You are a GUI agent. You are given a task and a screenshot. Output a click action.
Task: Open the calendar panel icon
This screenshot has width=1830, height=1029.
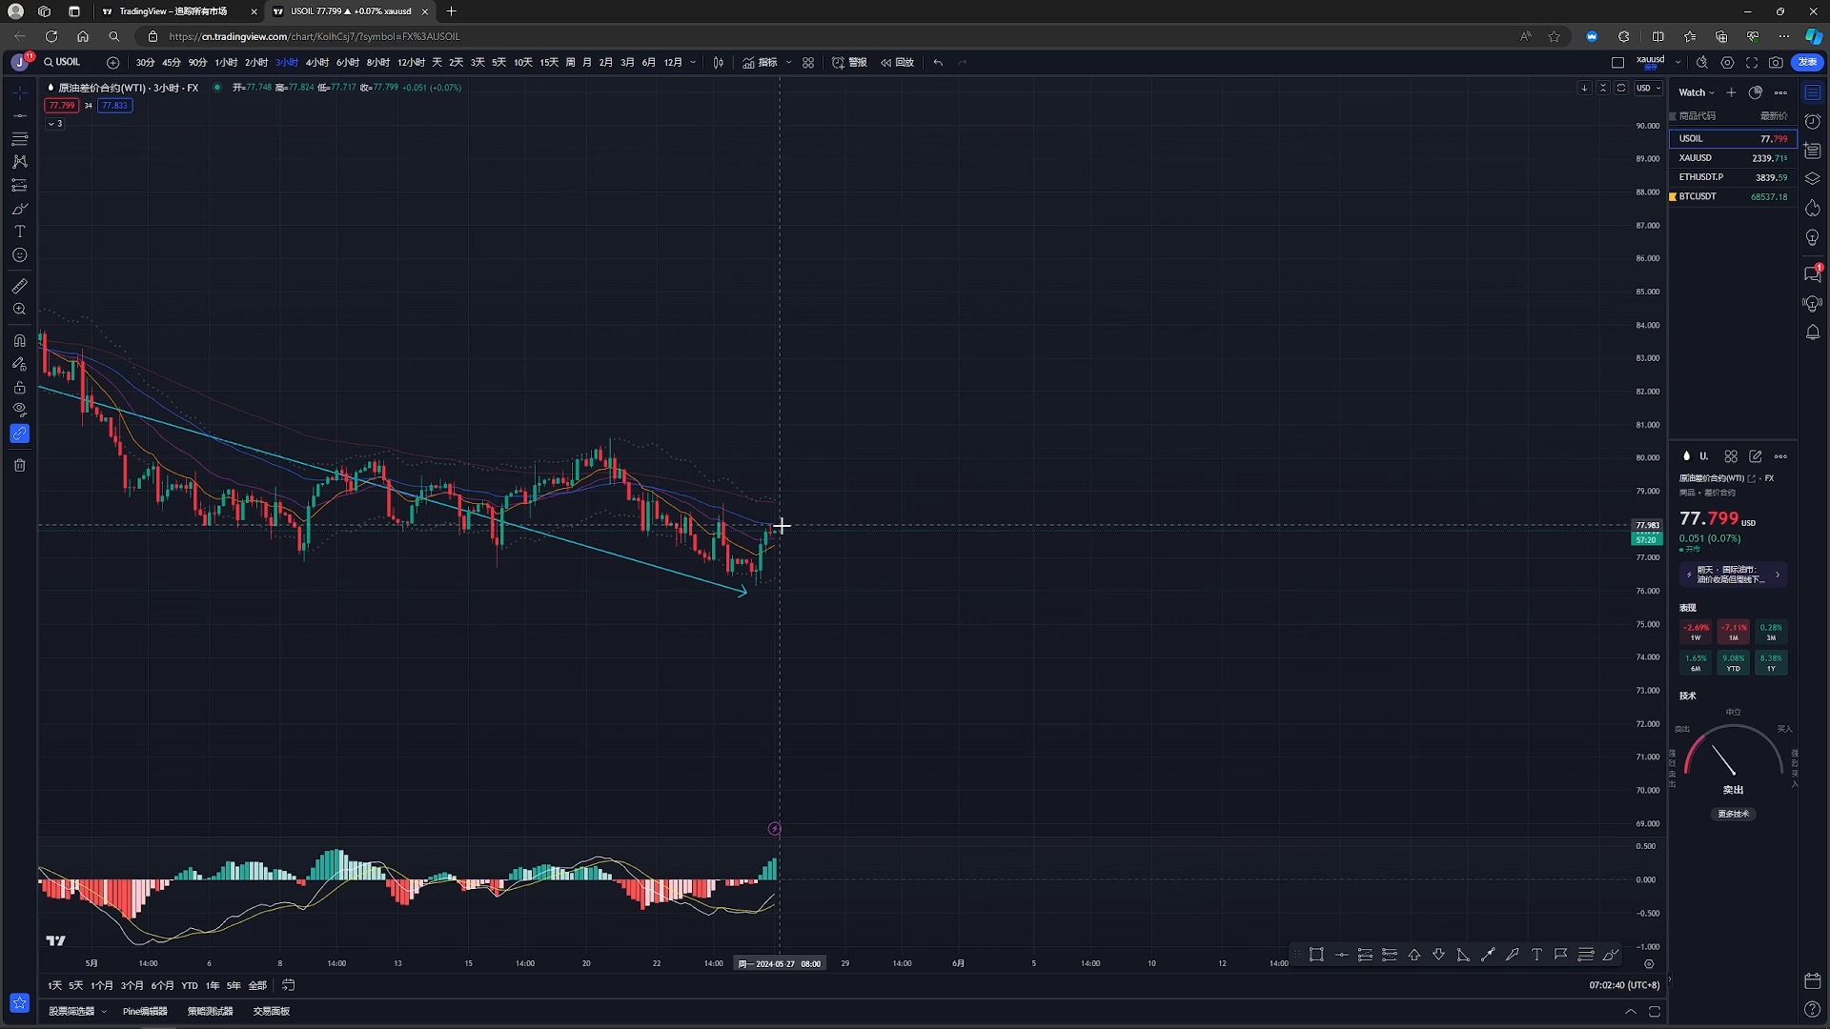tap(1813, 980)
